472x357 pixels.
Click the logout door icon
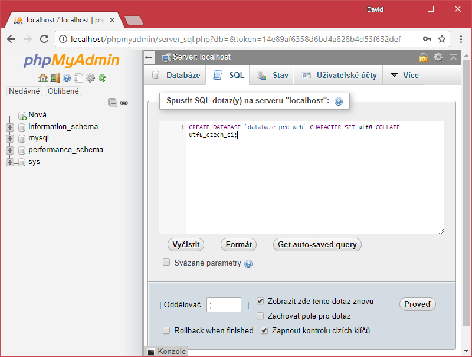click(54, 78)
